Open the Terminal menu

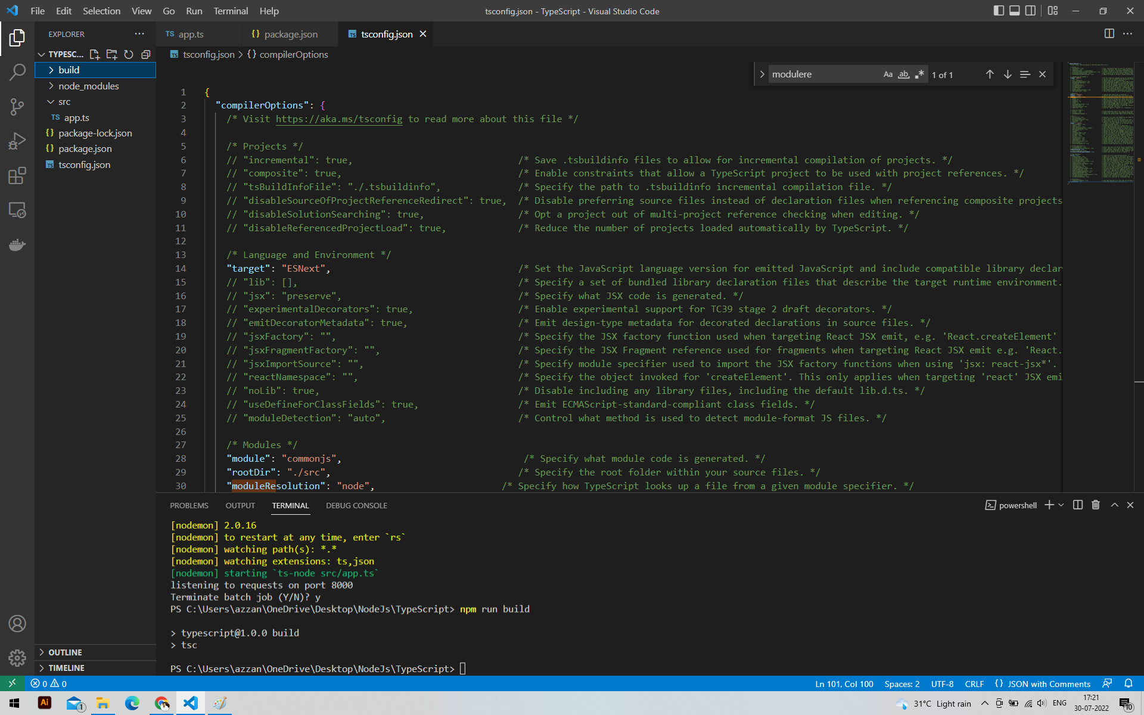tap(231, 11)
